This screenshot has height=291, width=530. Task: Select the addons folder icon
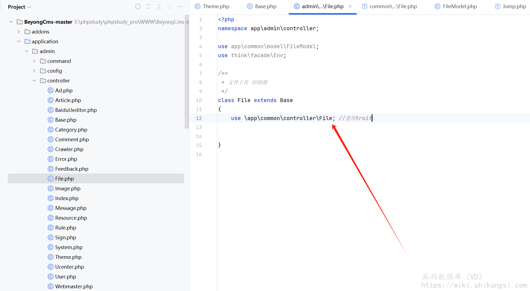pos(27,32)
